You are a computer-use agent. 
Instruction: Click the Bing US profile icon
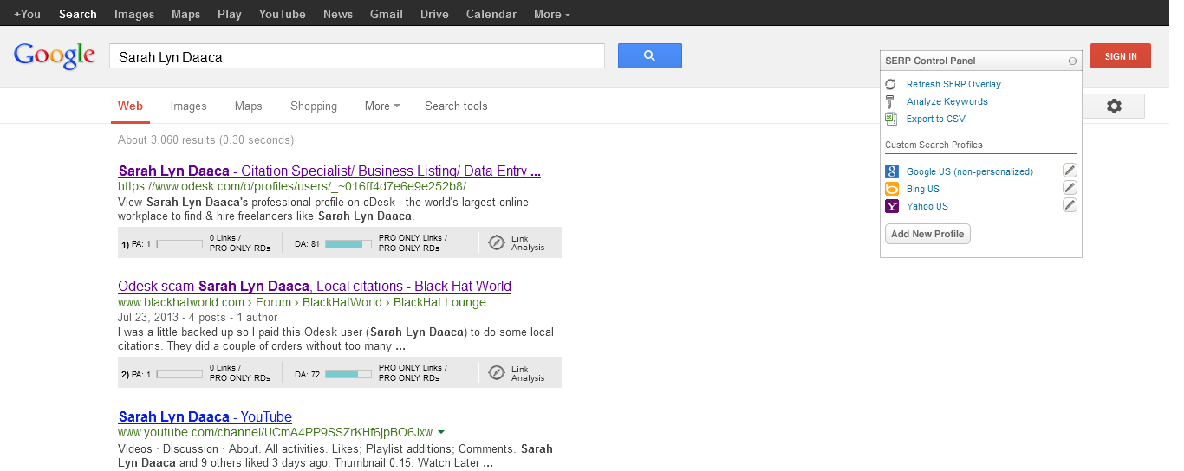click(892, 189)
